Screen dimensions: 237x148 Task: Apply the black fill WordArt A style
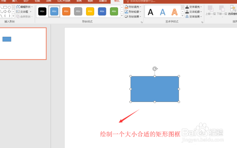(x=150, y=12)
